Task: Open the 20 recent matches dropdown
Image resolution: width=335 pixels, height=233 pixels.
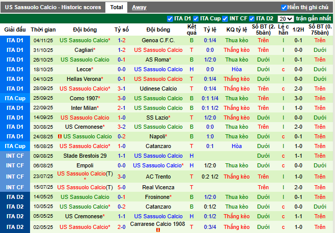Action: (286, 19)
